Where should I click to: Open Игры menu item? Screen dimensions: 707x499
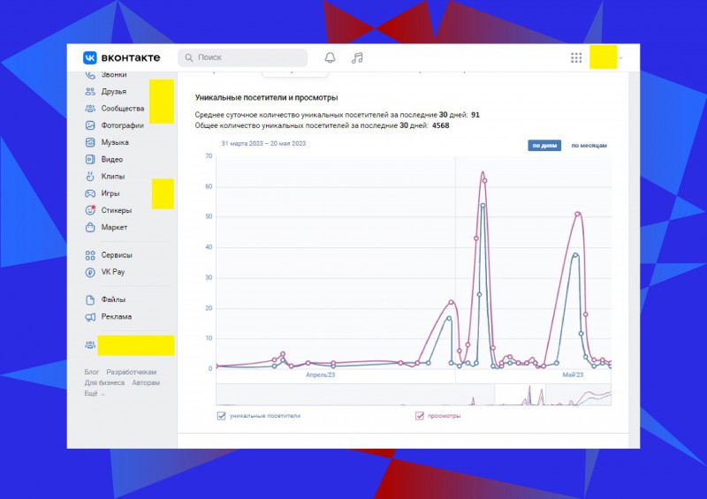point(110,193)
